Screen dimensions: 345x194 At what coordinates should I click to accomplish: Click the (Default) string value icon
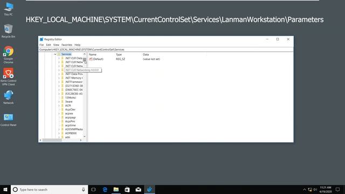coord(91,59)
